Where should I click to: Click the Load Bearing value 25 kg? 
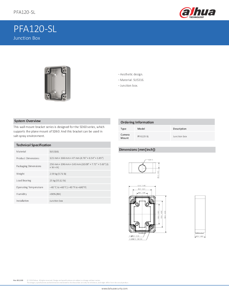click(x=58, y=181)
